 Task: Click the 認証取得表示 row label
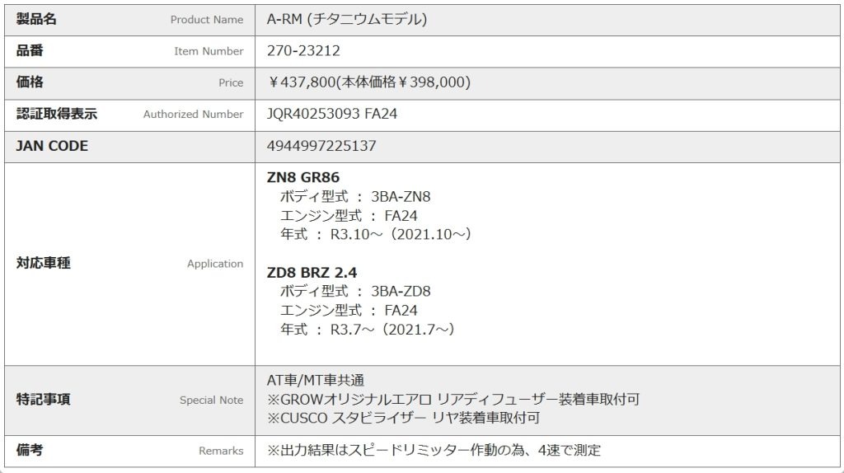tap(57, 114)
